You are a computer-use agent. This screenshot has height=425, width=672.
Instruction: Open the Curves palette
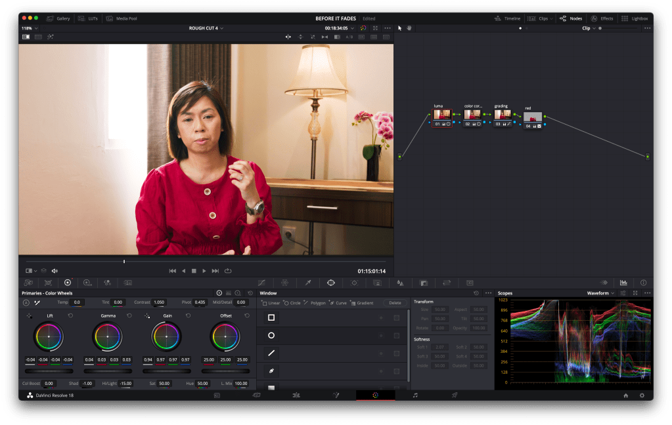pyautogui.click(x=261, y=283)
